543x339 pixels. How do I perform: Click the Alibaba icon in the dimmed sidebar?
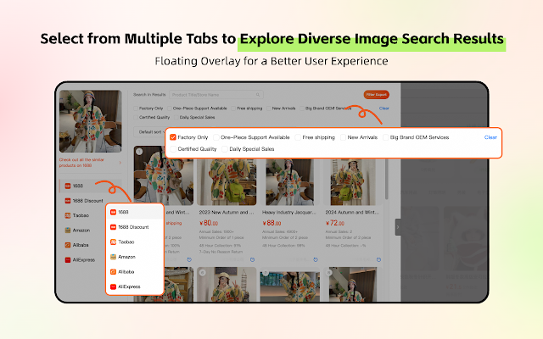68,245
